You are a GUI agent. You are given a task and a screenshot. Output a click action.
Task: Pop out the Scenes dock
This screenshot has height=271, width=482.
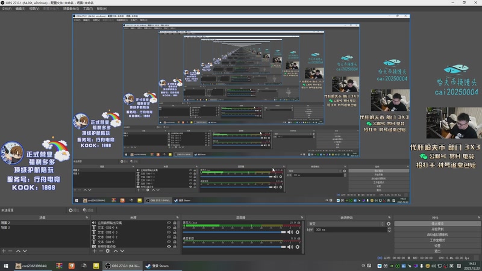point(87,217)
